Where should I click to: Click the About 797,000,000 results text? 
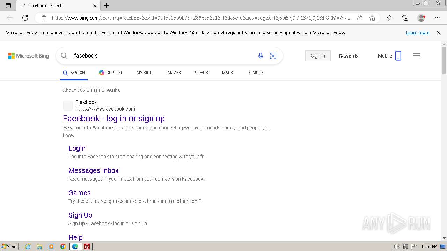tap(91, 90)
